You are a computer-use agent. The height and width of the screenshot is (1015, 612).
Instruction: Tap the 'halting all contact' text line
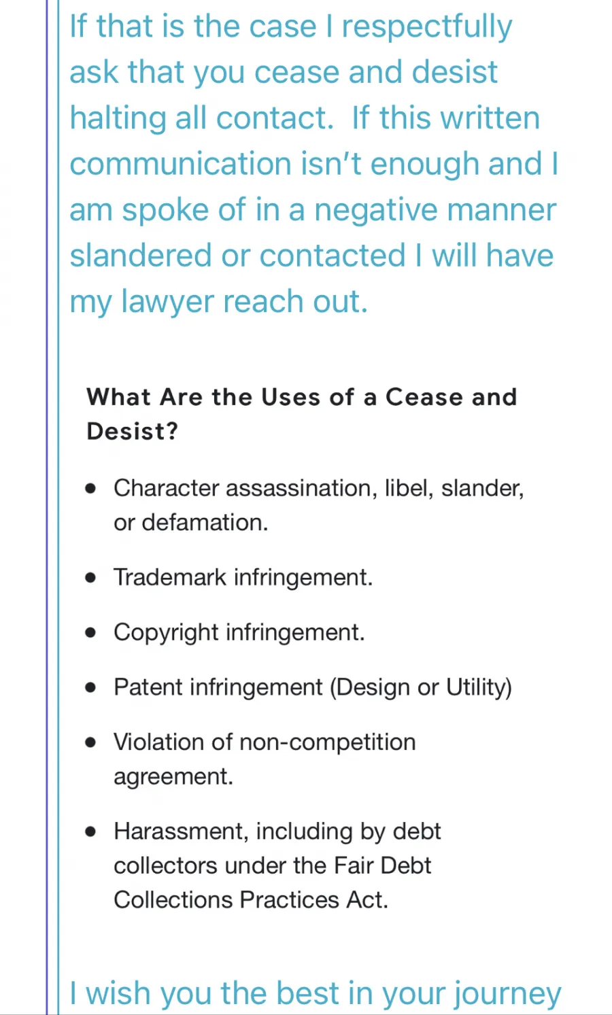[305, 118]
